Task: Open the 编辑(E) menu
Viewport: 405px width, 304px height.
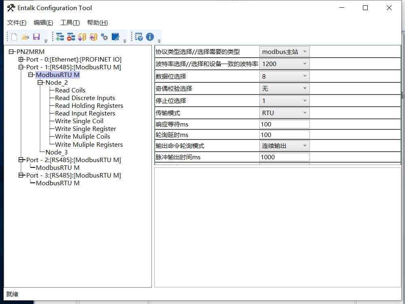Action: 43,23
